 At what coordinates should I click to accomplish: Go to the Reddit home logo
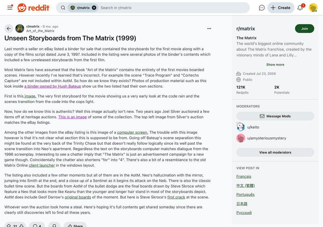click(x=34, y=8)
